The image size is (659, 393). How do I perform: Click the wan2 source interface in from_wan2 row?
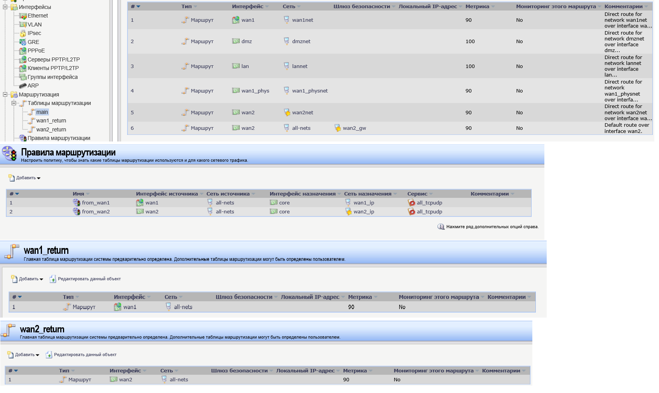[x=152, y=211]
